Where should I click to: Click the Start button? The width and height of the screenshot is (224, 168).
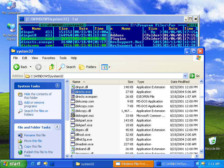coord(13,164)
